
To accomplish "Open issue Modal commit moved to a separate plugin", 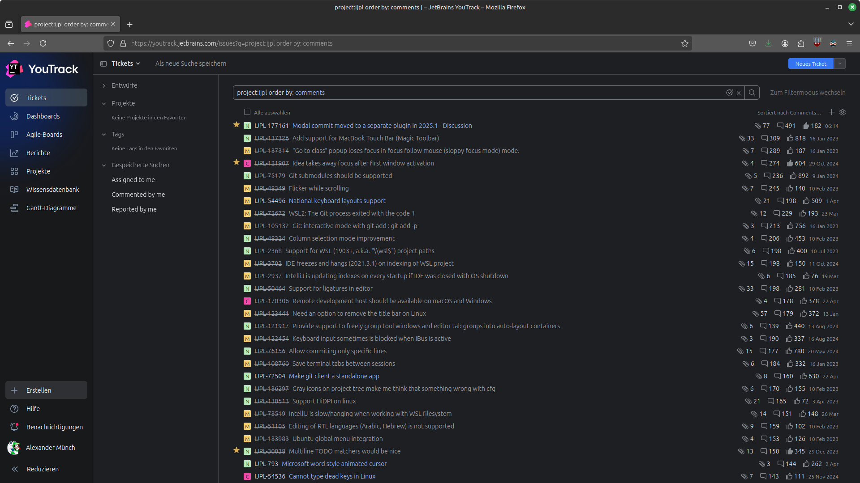I will click(x=382, y=126).
